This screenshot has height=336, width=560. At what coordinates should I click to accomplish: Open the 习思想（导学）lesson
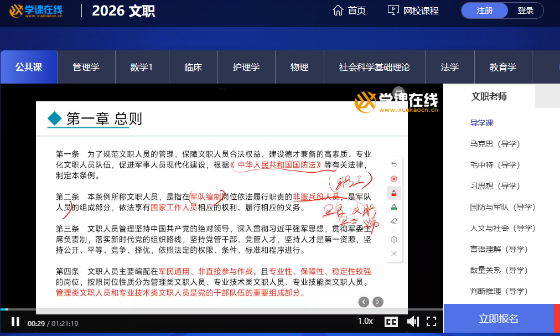pos(495,186)
